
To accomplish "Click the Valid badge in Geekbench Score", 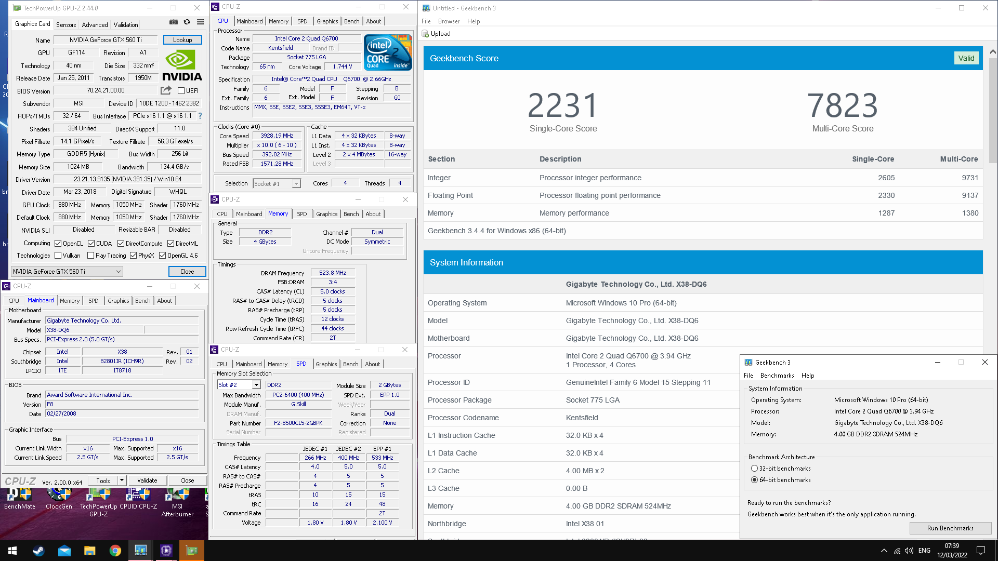I will click(966, 58).
